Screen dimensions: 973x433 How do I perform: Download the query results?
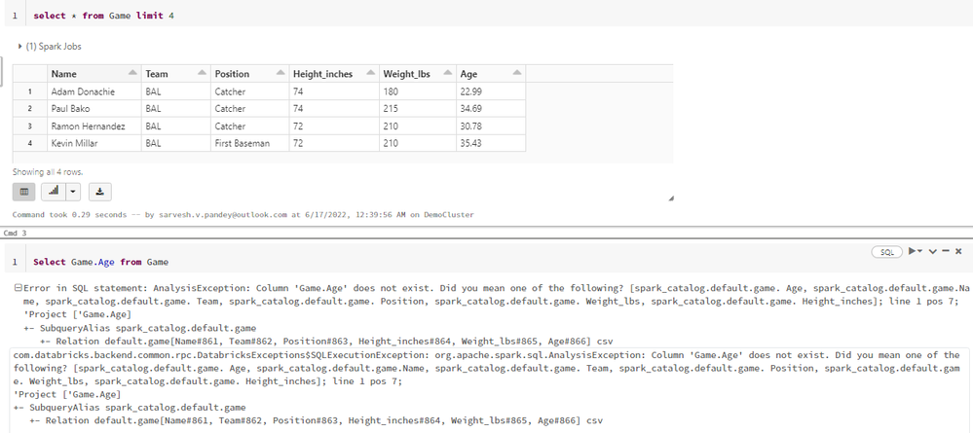[x=101, y=192]
